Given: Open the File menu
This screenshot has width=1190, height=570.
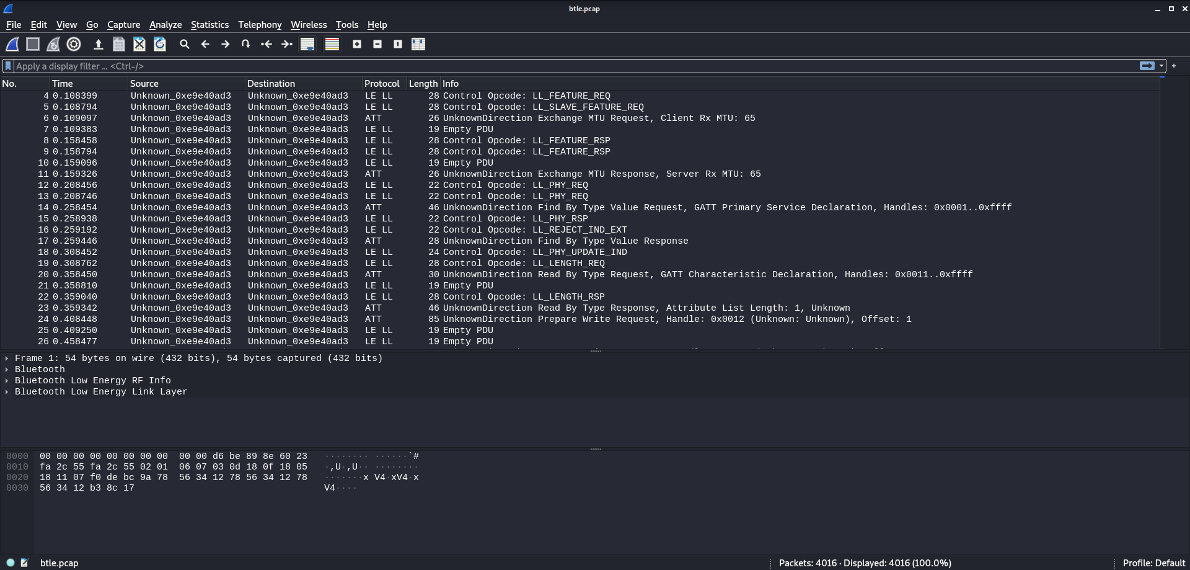Looking at the screenshot, I should (x=14, y=25).
